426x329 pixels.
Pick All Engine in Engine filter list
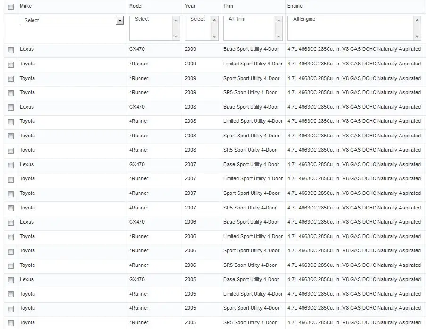coord(304,19)
